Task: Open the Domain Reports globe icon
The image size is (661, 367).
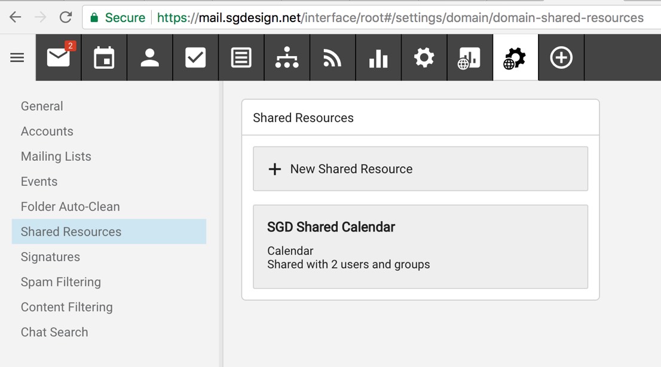Action: (x=469, y=58)
